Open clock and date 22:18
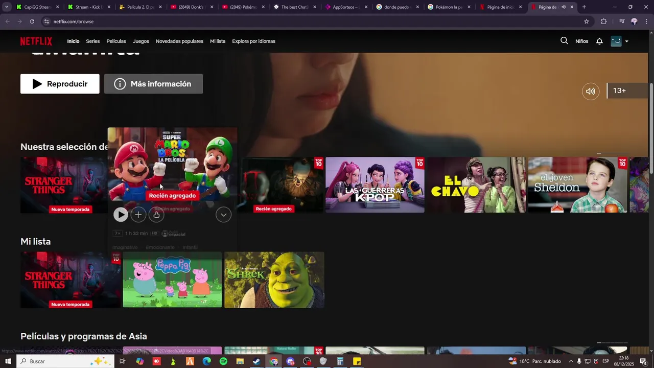654x368 pixels. 624,361
